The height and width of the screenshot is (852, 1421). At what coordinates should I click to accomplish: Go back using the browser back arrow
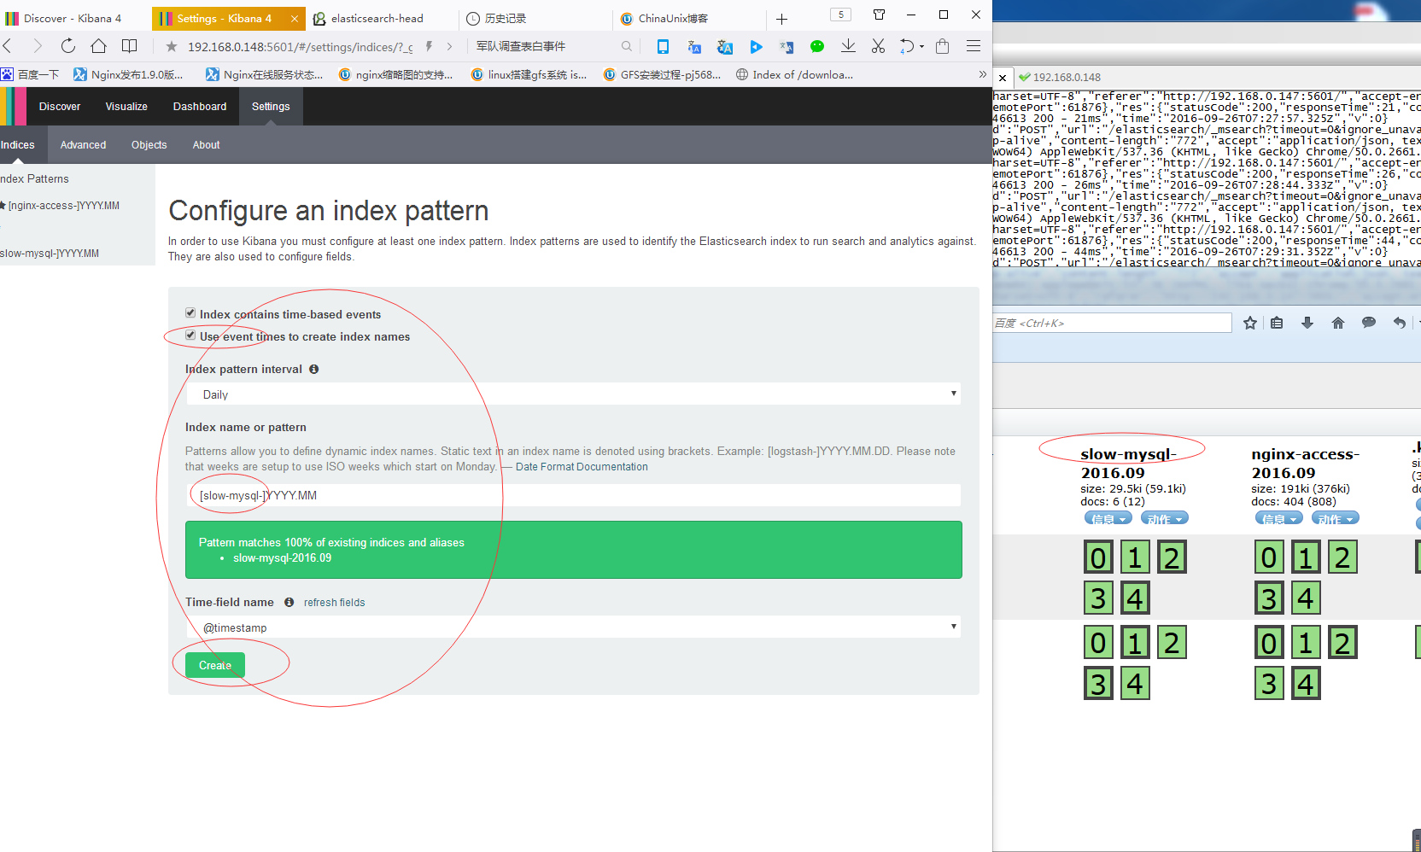[x=8, y=46]
